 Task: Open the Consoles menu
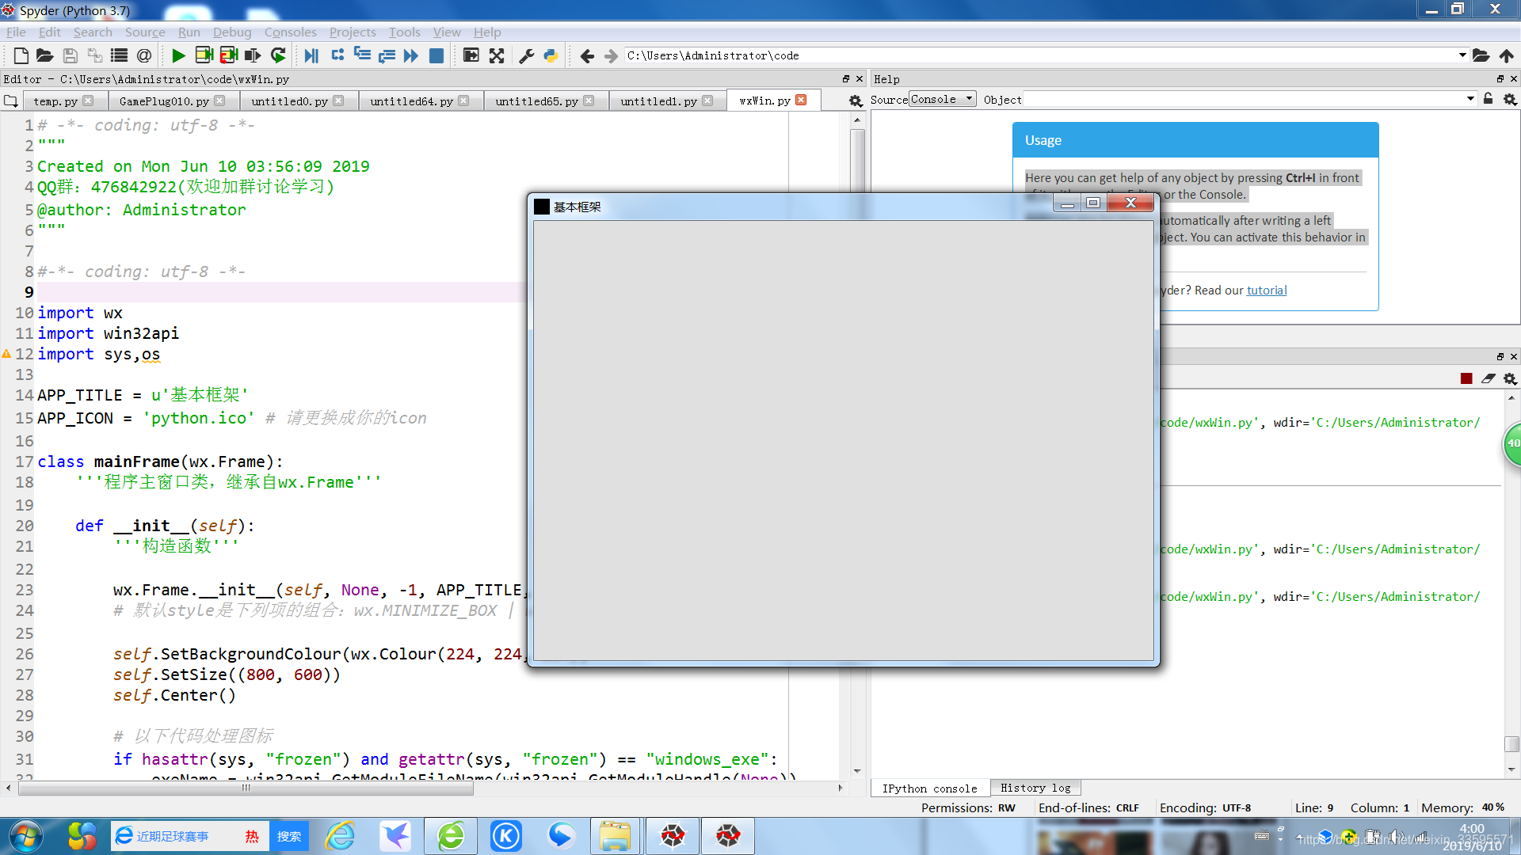pyautogui.click(x=290, y=32)
